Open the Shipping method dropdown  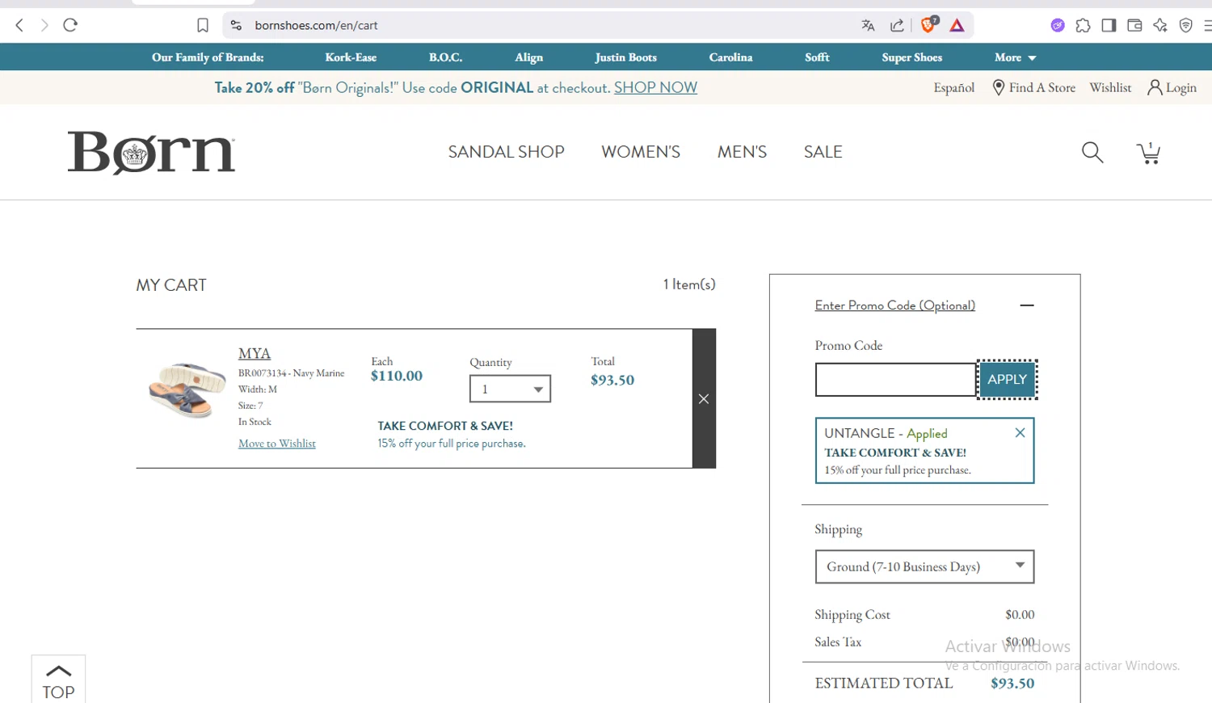pyautogui.click(x=924, y=566)
